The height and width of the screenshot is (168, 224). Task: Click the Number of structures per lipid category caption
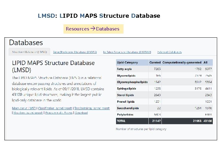(141, 129)
